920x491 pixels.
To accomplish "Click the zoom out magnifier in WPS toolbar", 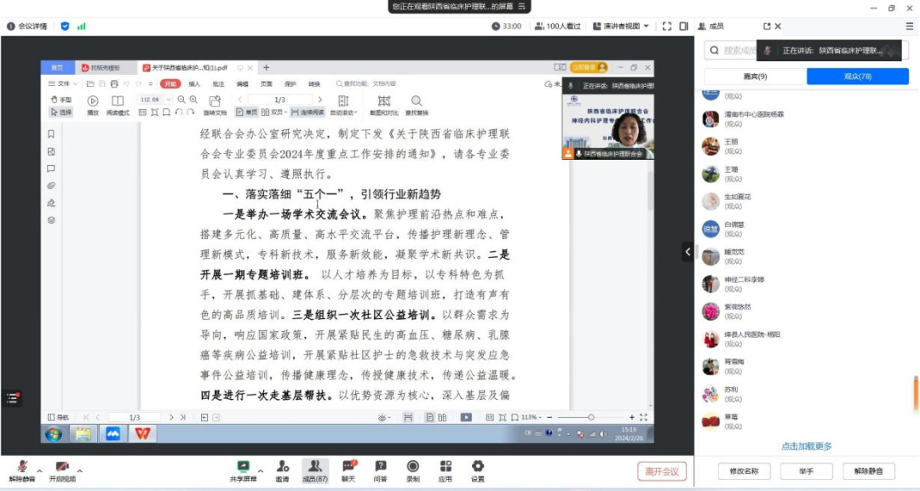I will (x=181, y=100).
